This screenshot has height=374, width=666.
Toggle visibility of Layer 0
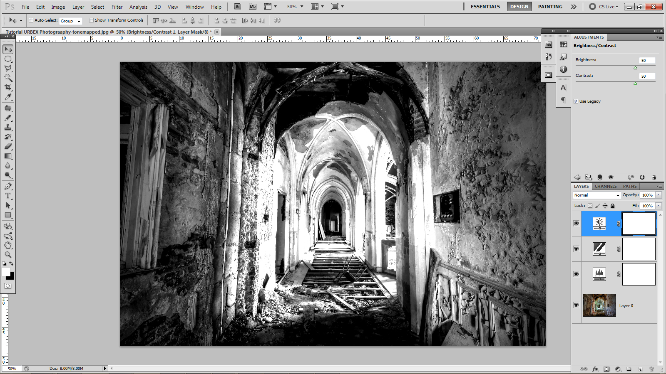[576, 305]
